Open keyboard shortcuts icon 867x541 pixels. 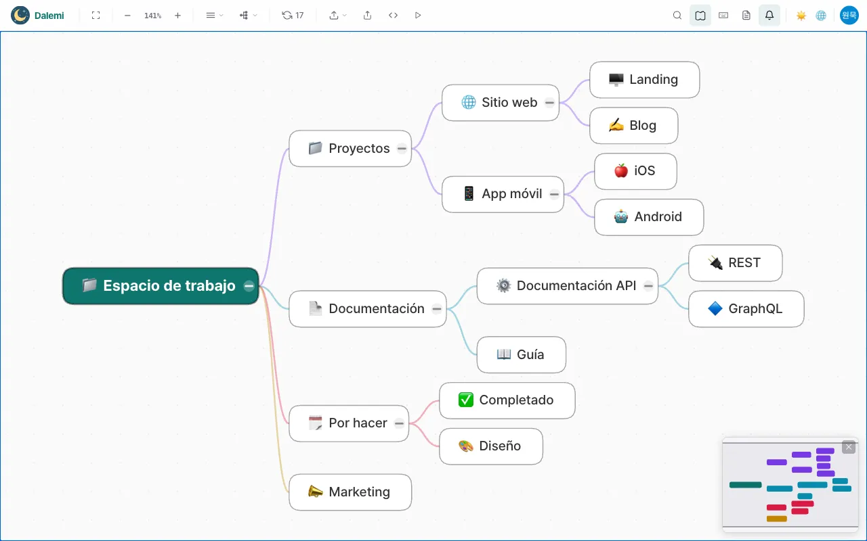723,15
